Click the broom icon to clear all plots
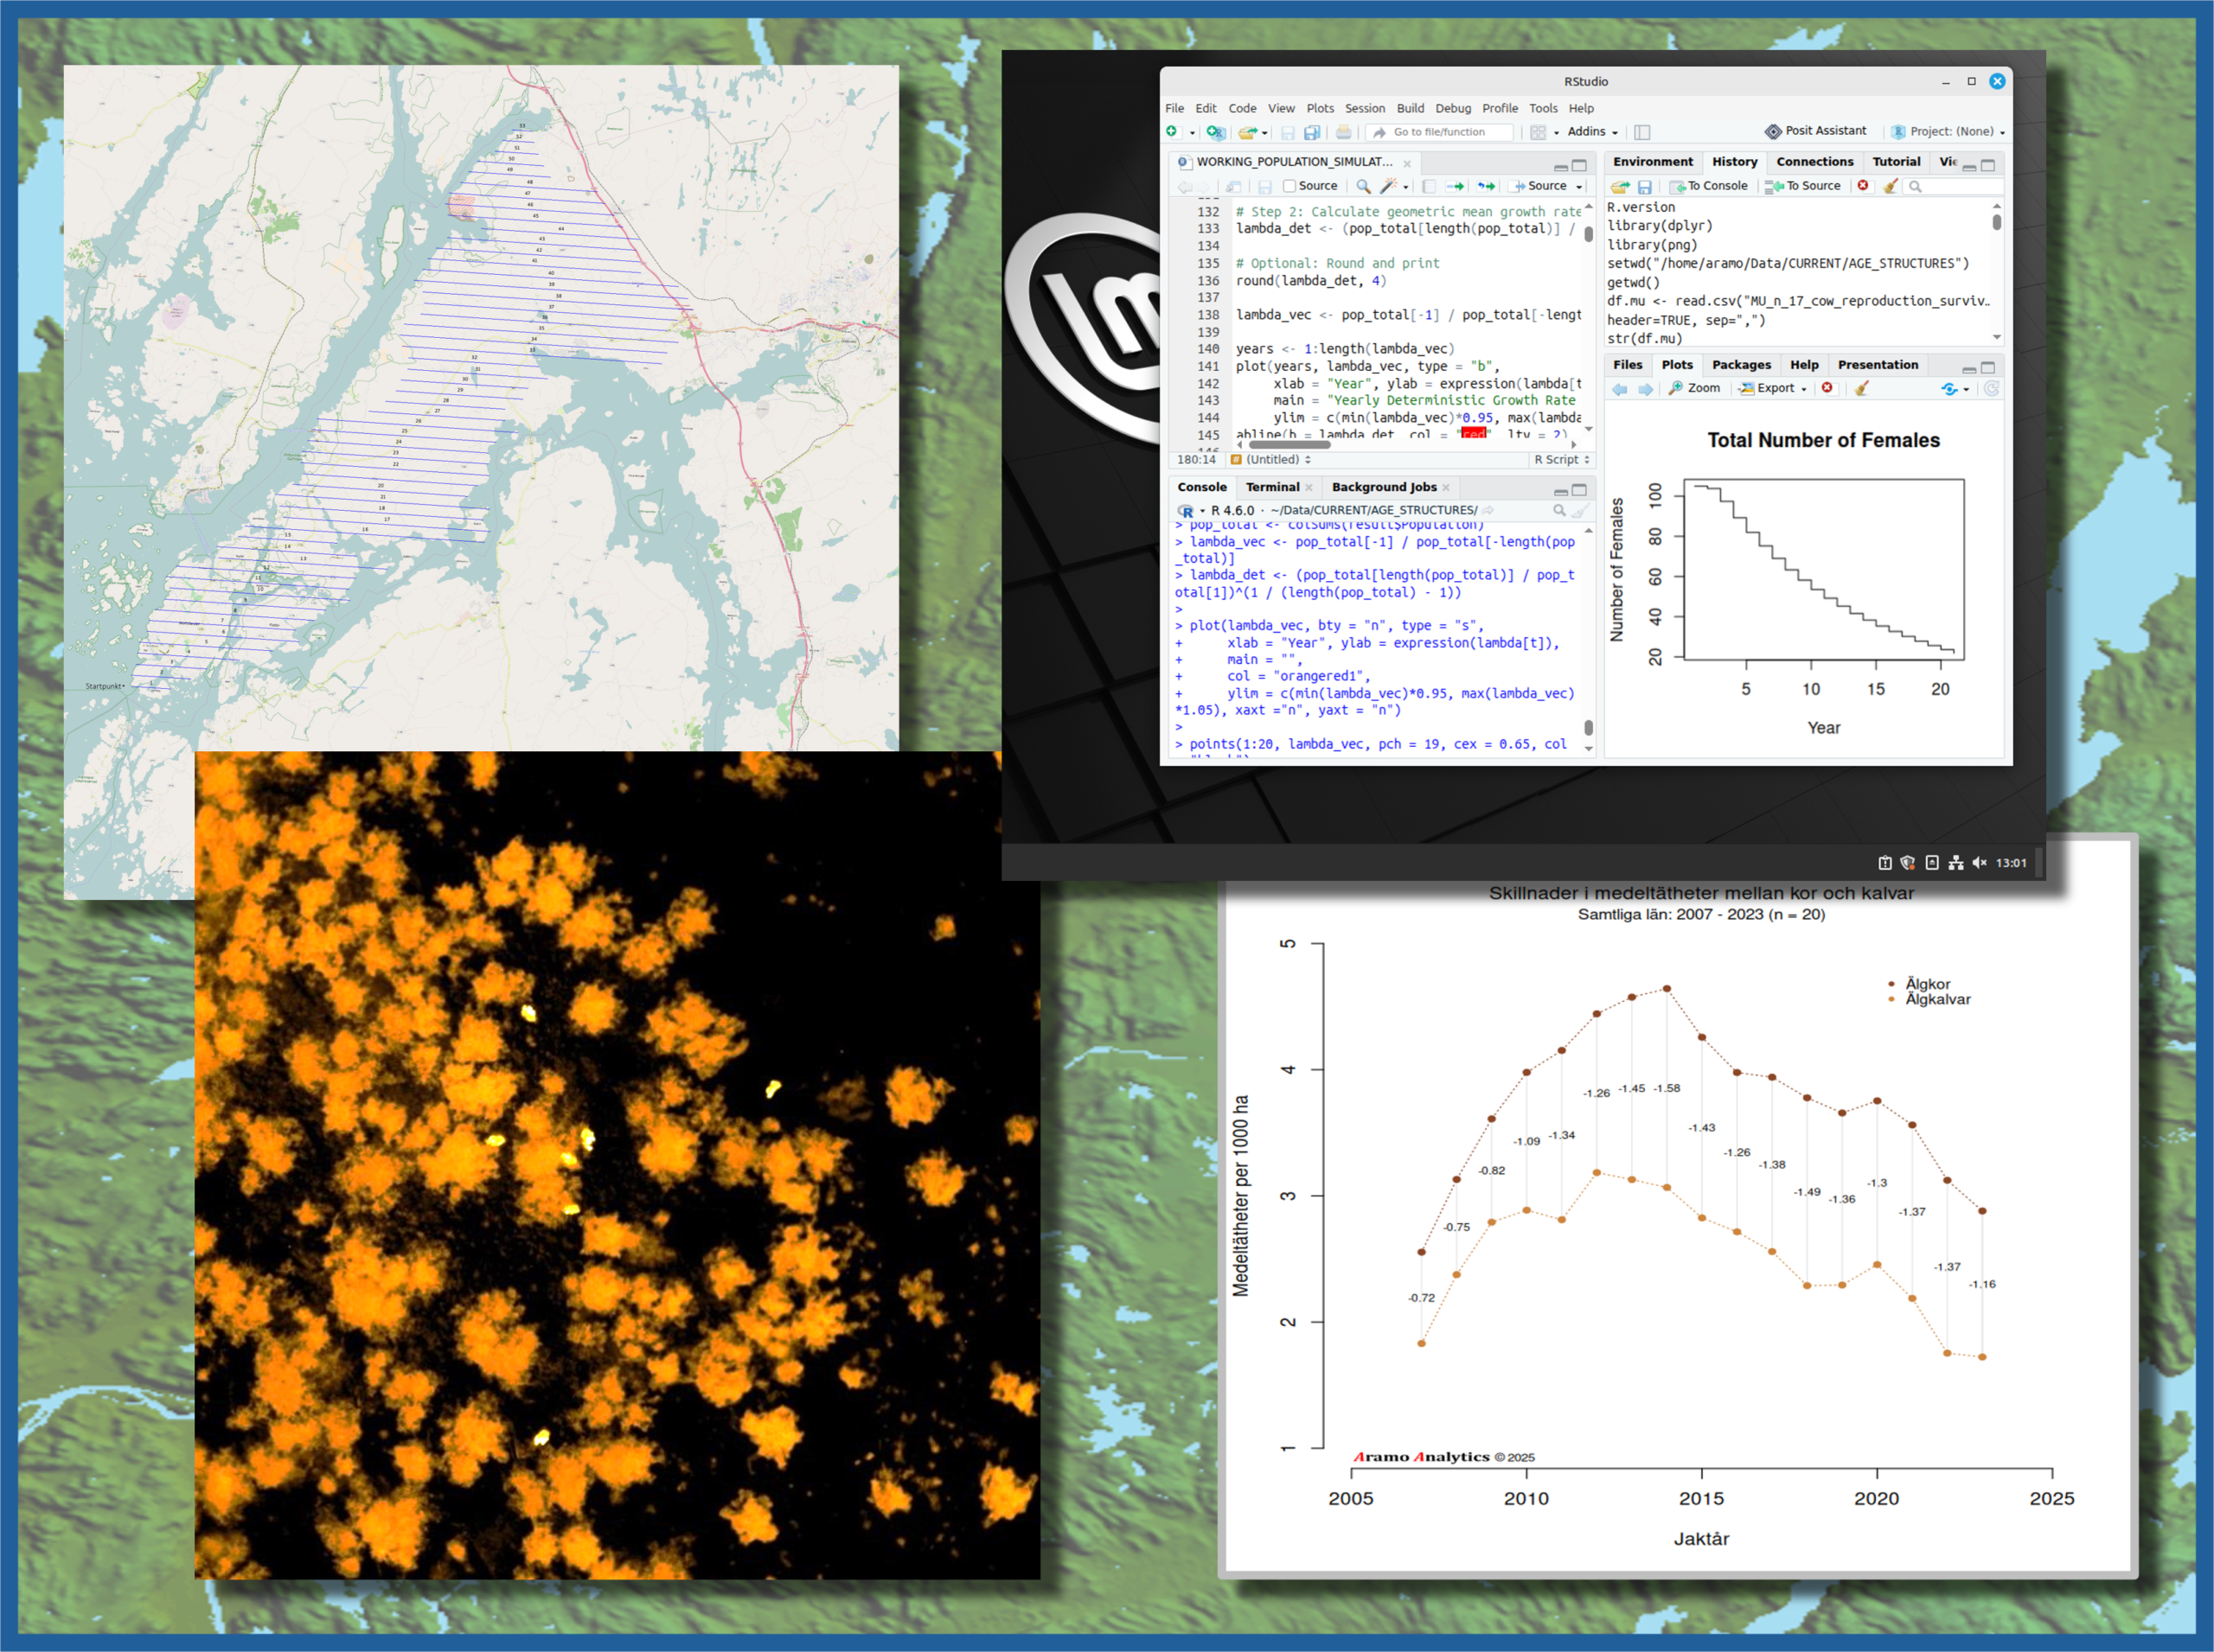 coord(1862,389)
